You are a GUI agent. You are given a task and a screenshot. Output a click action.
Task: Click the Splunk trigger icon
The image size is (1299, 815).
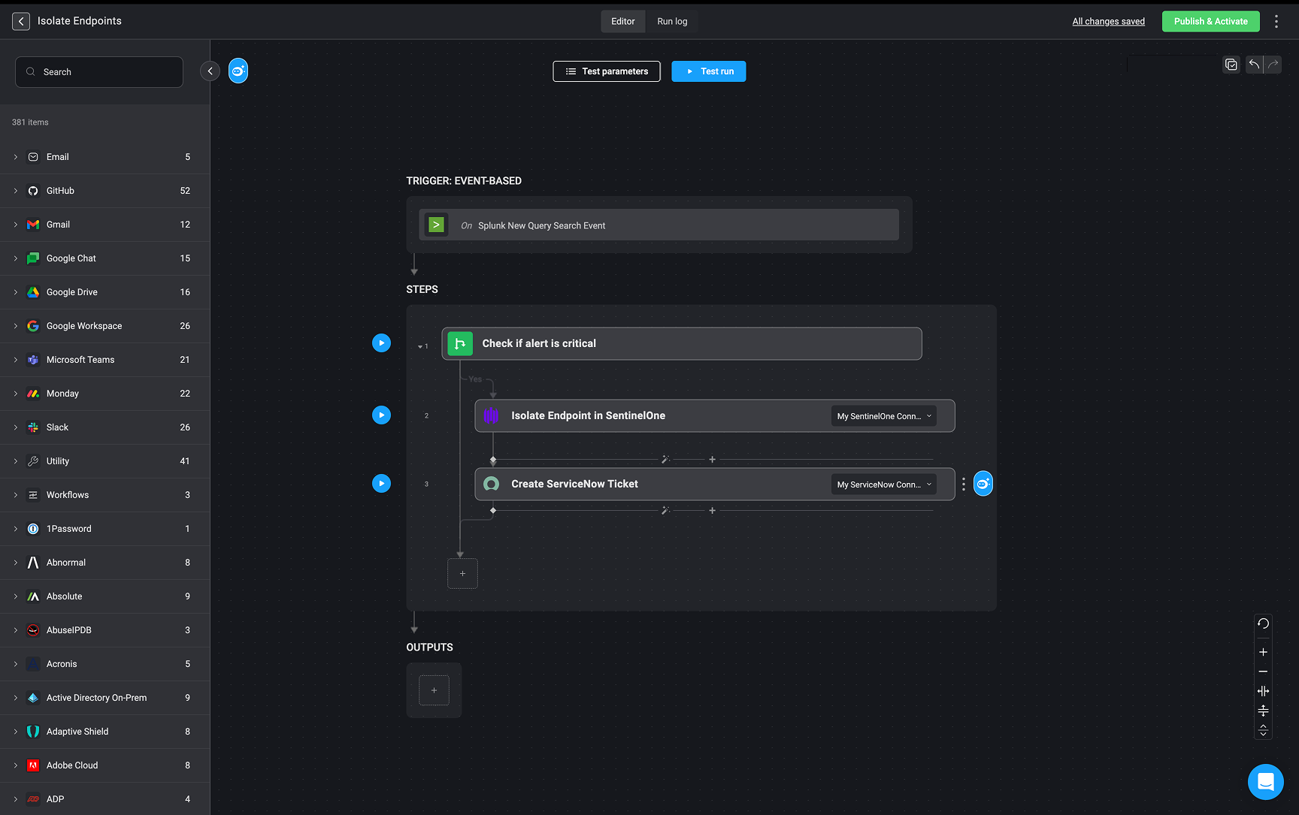point(436,225)
